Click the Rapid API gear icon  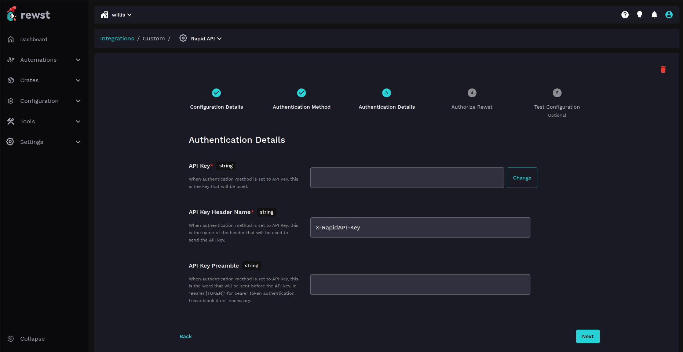click(183, 38)
